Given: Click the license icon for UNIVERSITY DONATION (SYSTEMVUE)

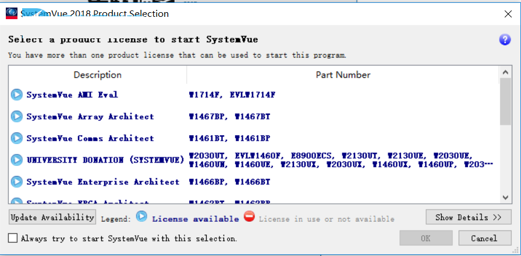Looking at the screenshot, I should click(17, 160).
